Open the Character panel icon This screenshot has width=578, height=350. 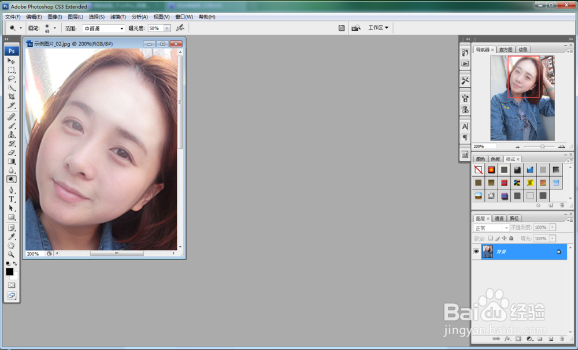[x=465, y=126]
